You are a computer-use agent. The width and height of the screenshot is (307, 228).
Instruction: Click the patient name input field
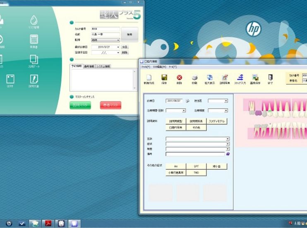106,34
